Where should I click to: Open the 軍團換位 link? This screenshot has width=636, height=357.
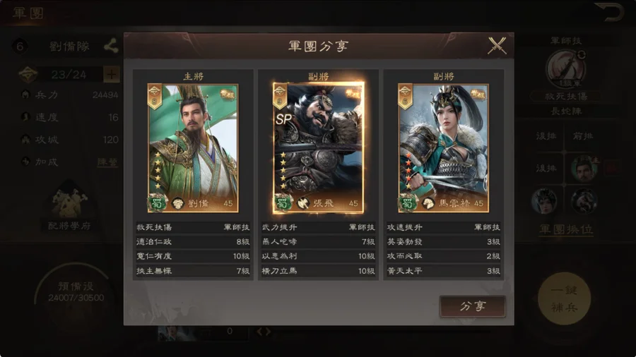tap(566, 229)
